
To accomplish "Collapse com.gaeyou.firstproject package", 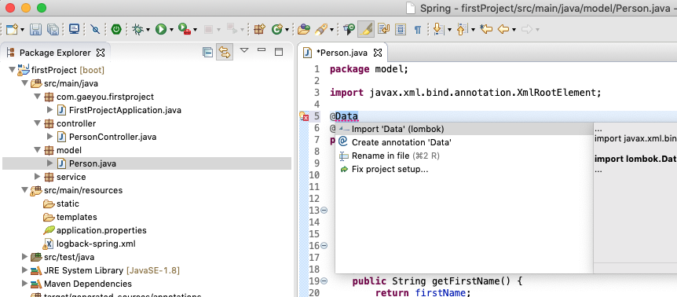I will (x=37, y=97).
